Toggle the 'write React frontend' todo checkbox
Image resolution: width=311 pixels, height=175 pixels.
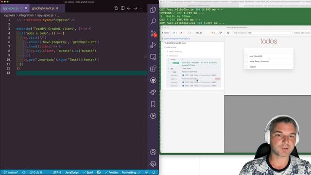(x=246, y=62)
